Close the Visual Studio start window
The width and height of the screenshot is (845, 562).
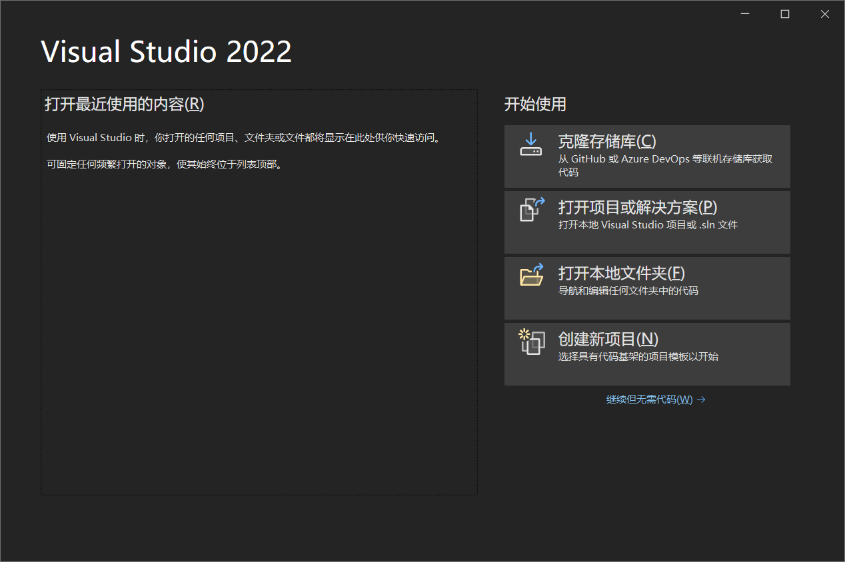tap(825, 14)
